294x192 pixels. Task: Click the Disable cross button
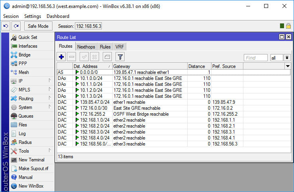pos(95,57)
